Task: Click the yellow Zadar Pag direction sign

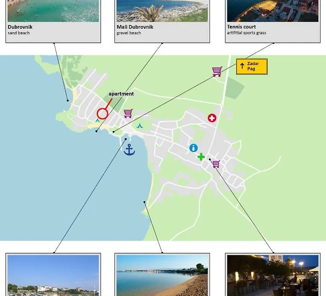Action: point(252,67)
